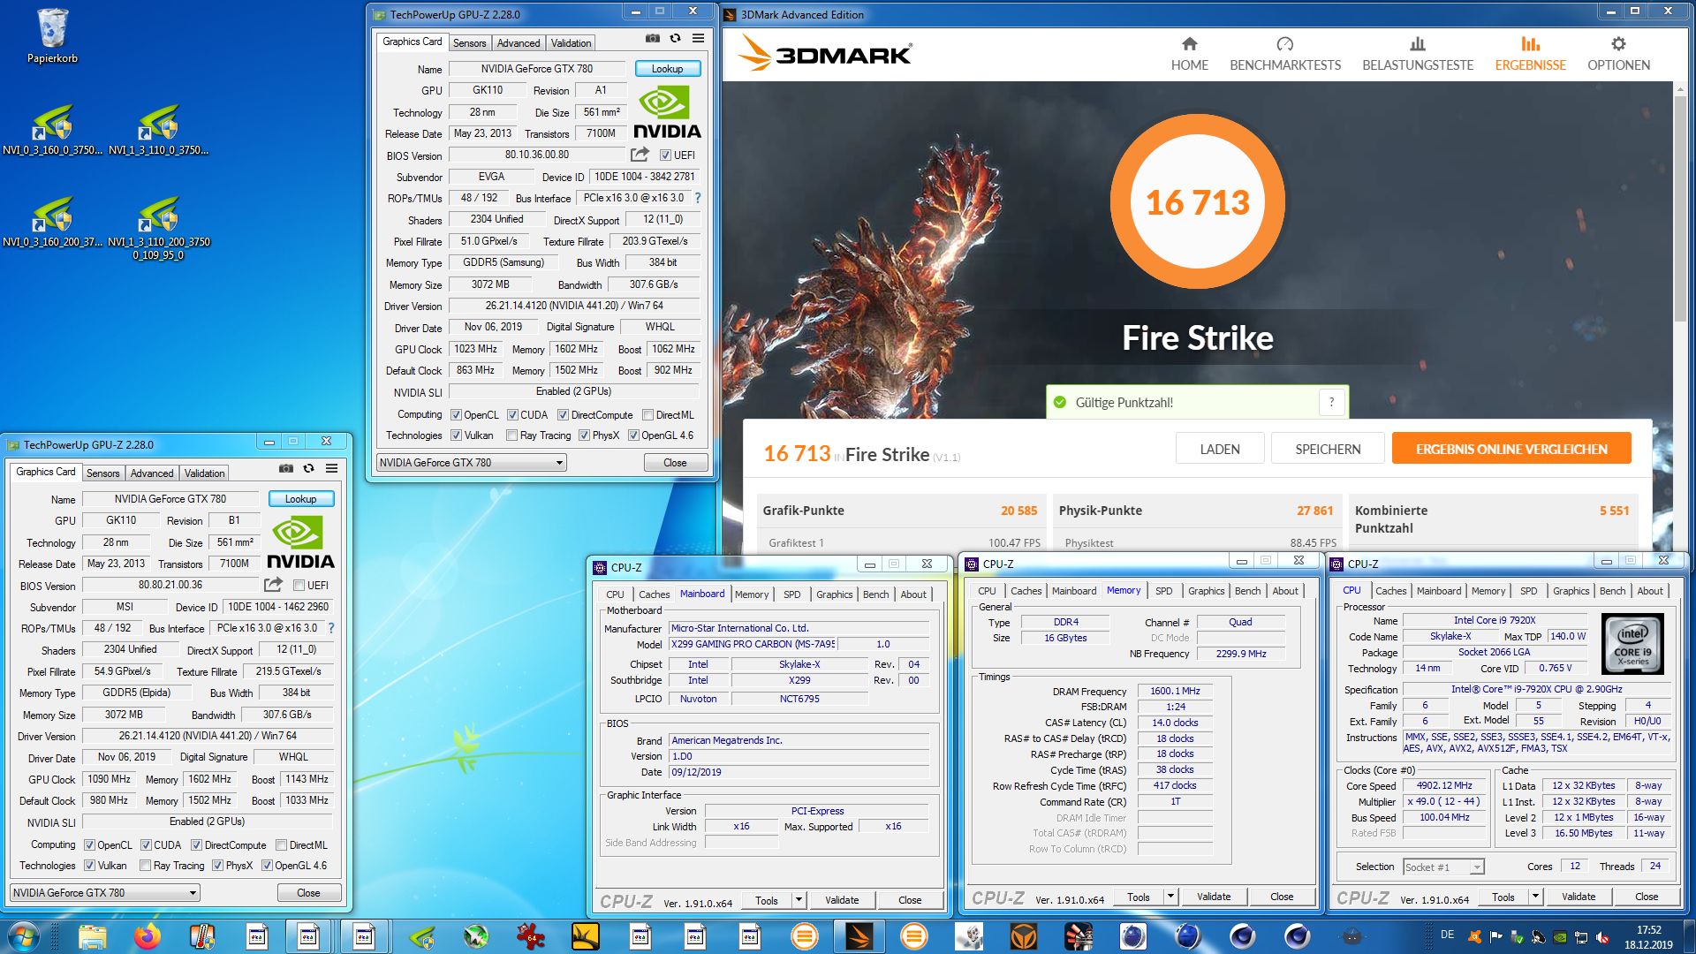This screenshot has width=1696, height=954.
Task: Toggle CUDA checkbox in upper GPU-Z
Action: (512, 415)
